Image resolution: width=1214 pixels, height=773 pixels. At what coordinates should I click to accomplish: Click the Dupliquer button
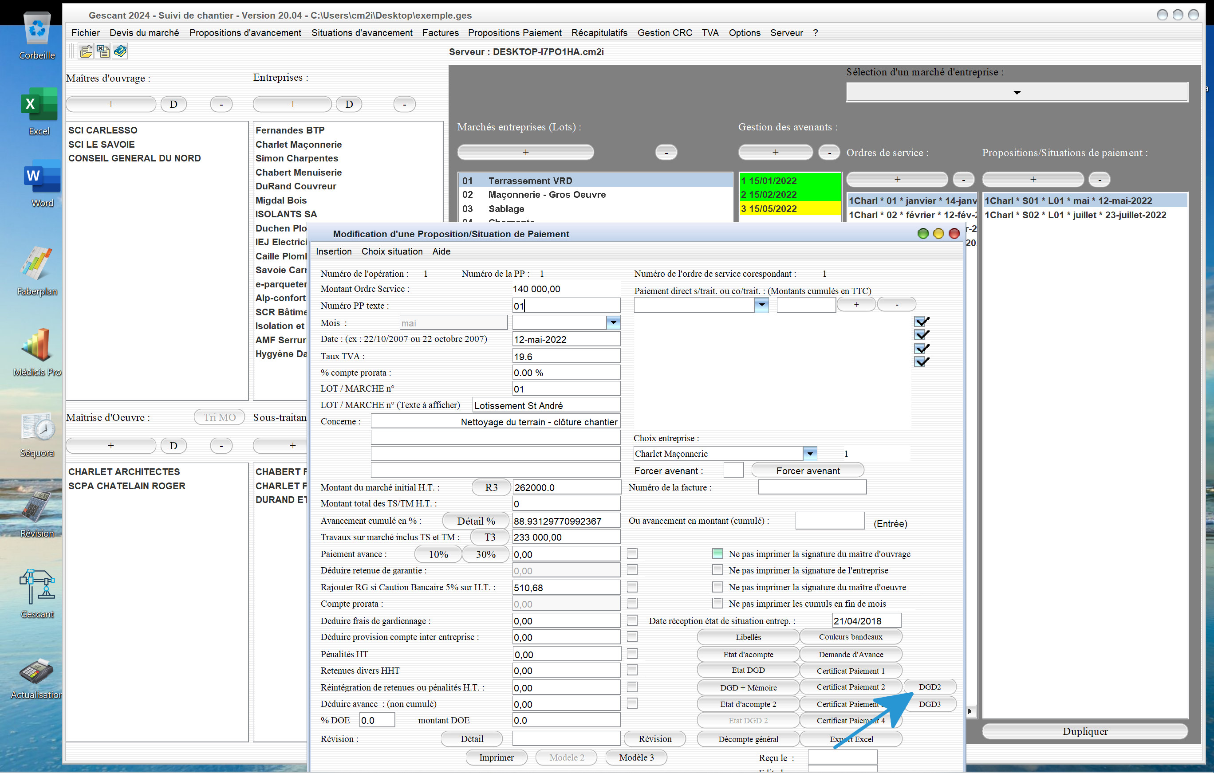click(1085, 731)
